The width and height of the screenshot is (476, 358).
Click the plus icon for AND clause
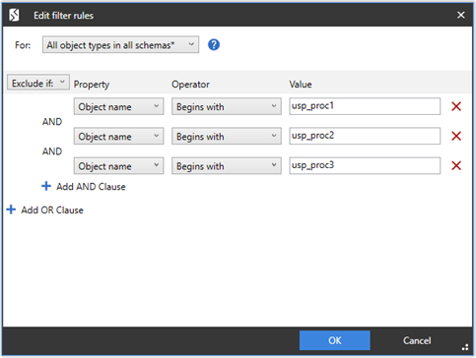tap(46, 186)
